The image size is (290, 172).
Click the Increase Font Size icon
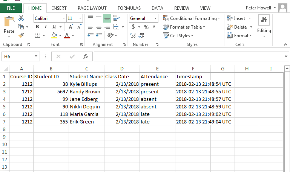tap(71, 27)
